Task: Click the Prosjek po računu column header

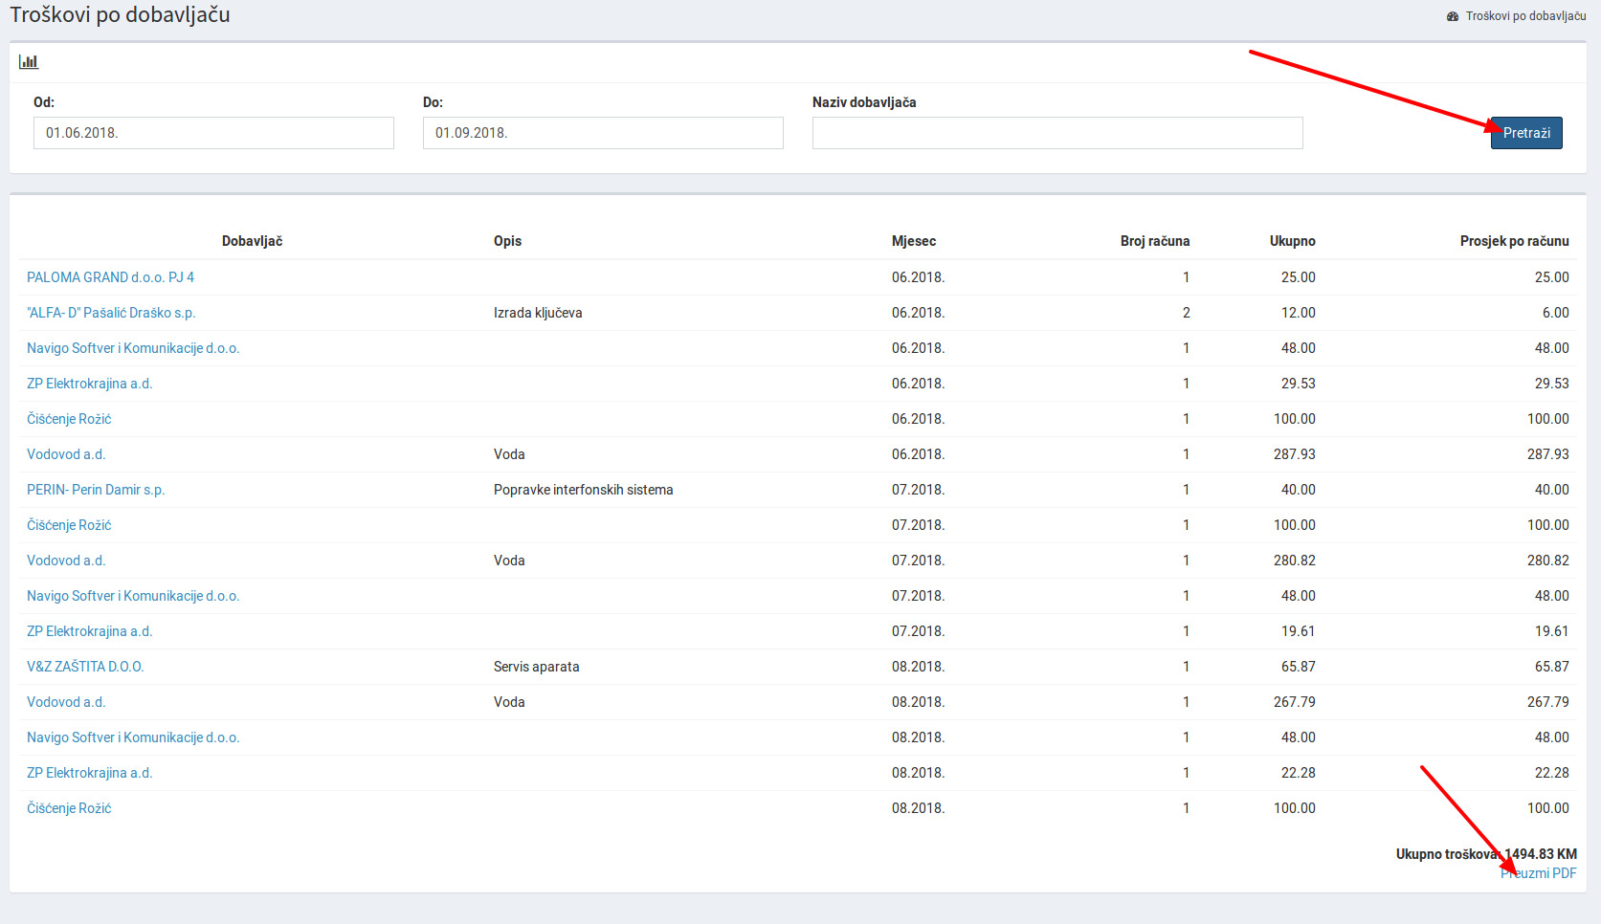Action: 1514,241
